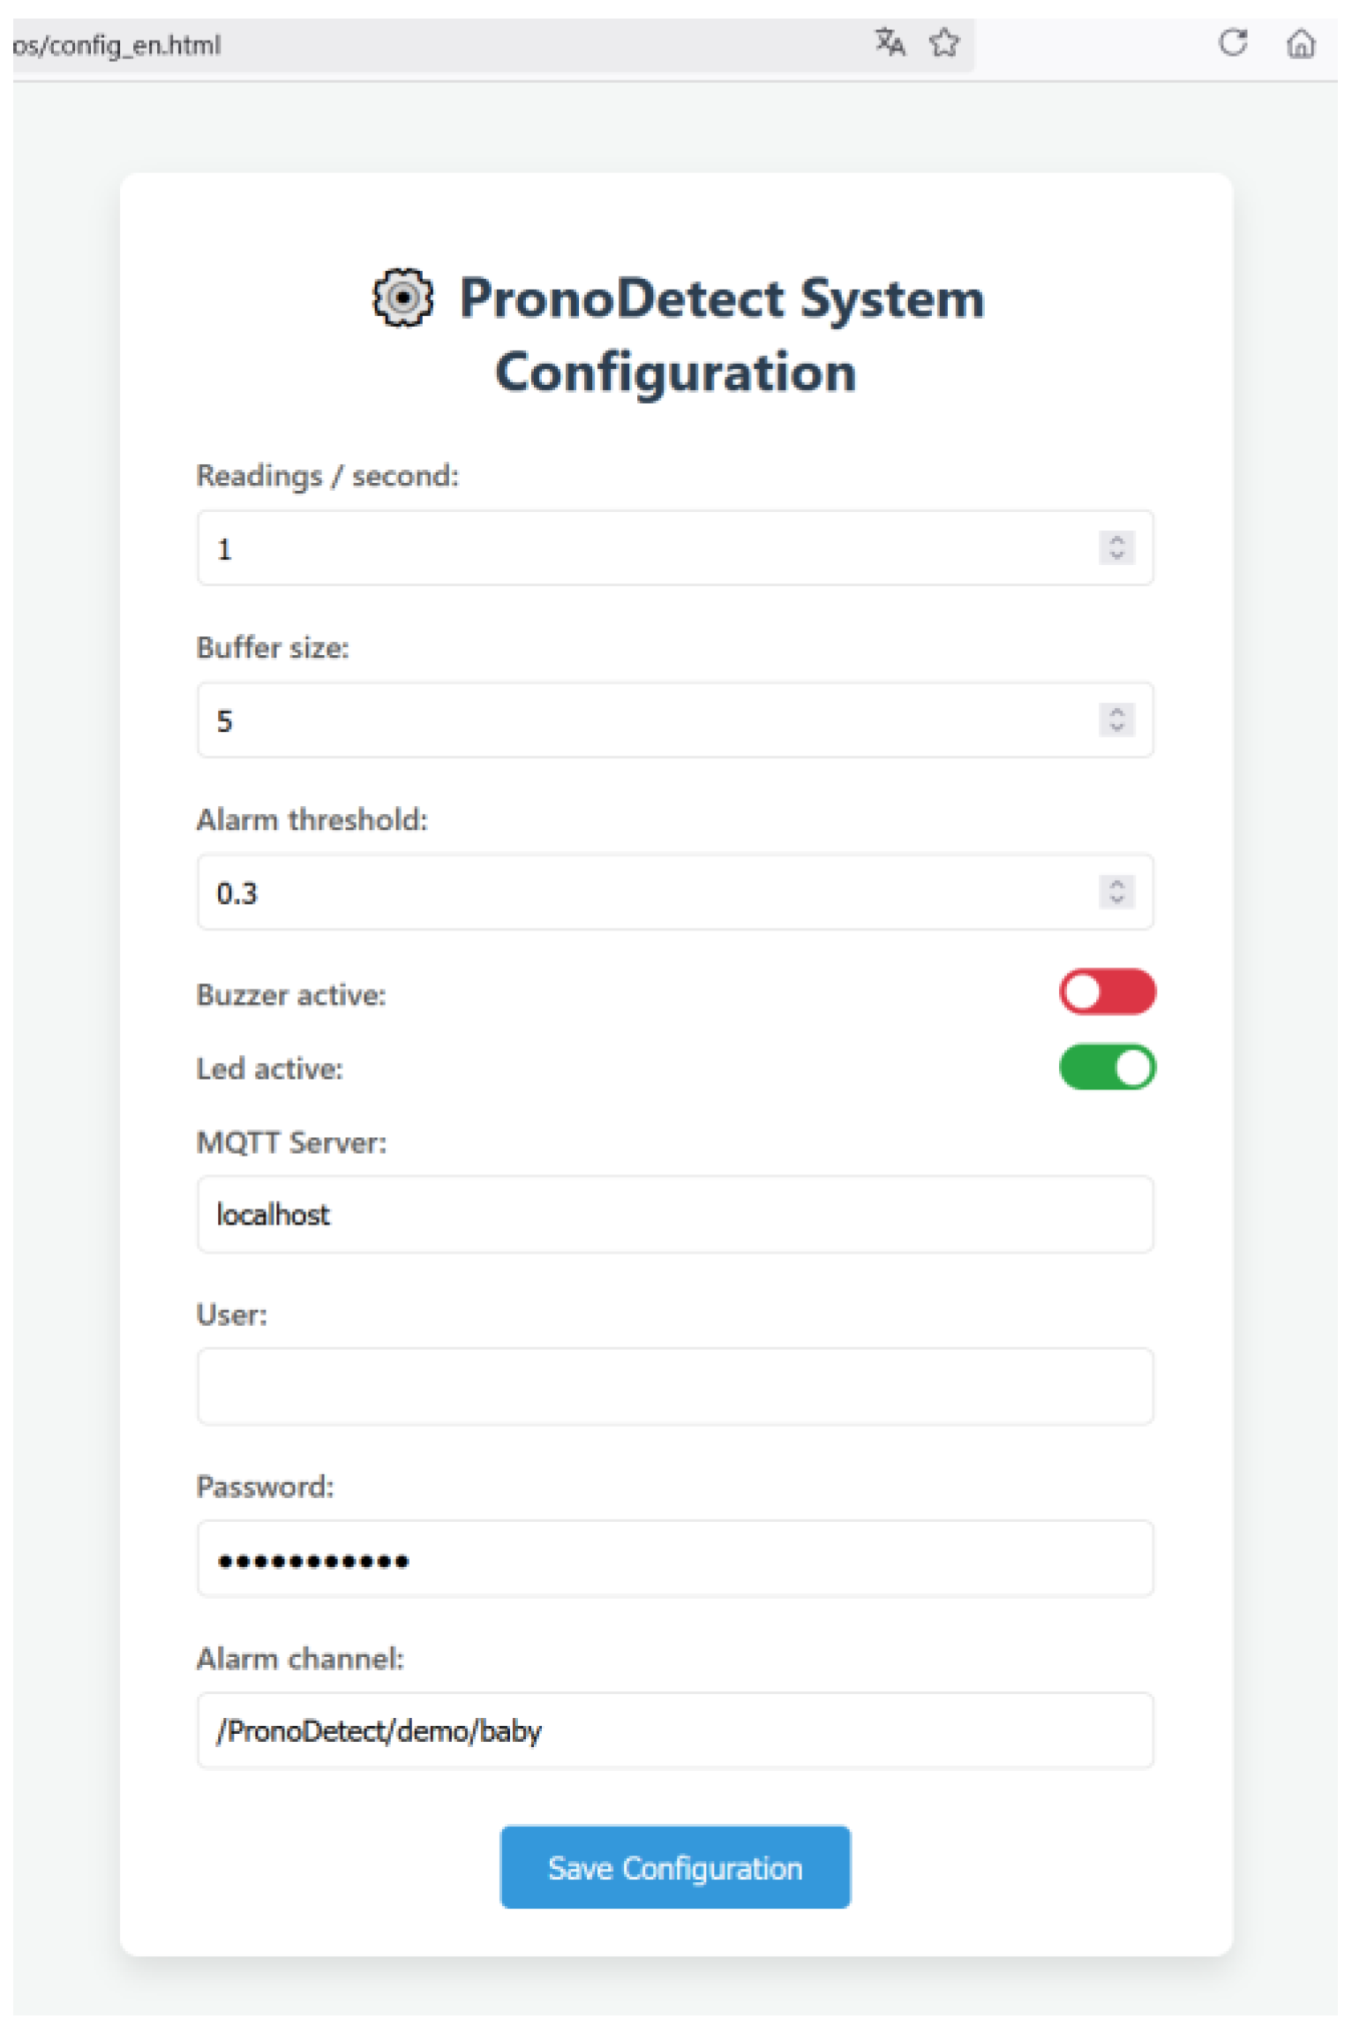This screenshot has width=1352, height=2034.
Task: Select the Password input field
Action: coord(675,1559)
